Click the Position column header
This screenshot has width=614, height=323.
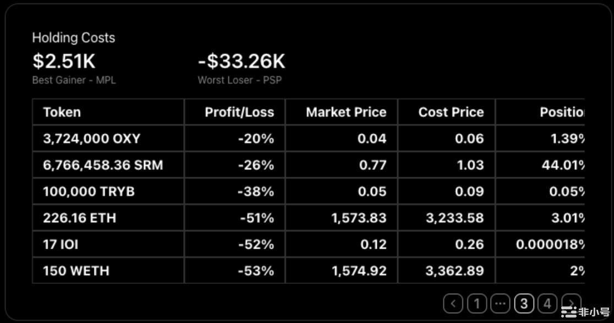pos(561,112)
